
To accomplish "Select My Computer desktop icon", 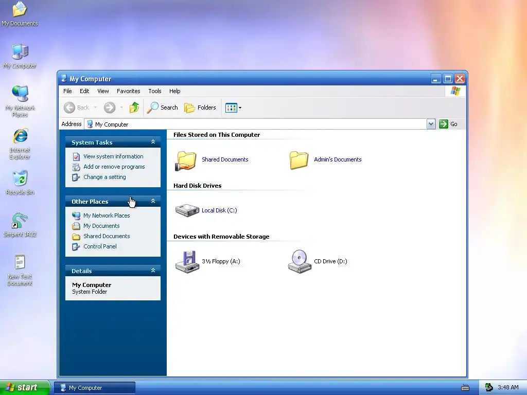I will click(20, 56).
